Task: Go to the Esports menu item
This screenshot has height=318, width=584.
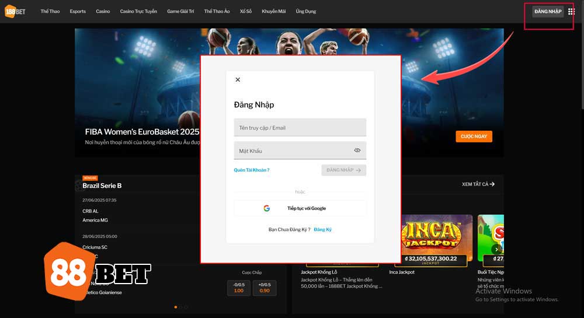Action: pyautogui.click(x=78, y=11)
